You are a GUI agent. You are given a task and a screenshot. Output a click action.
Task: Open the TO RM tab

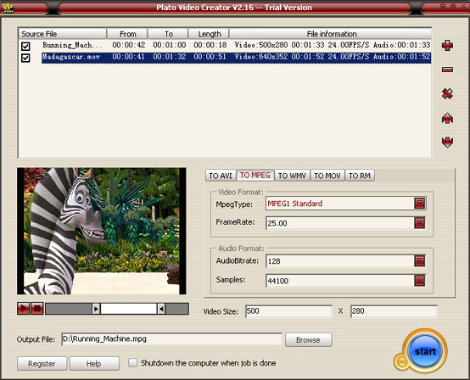tap(360, 176)
